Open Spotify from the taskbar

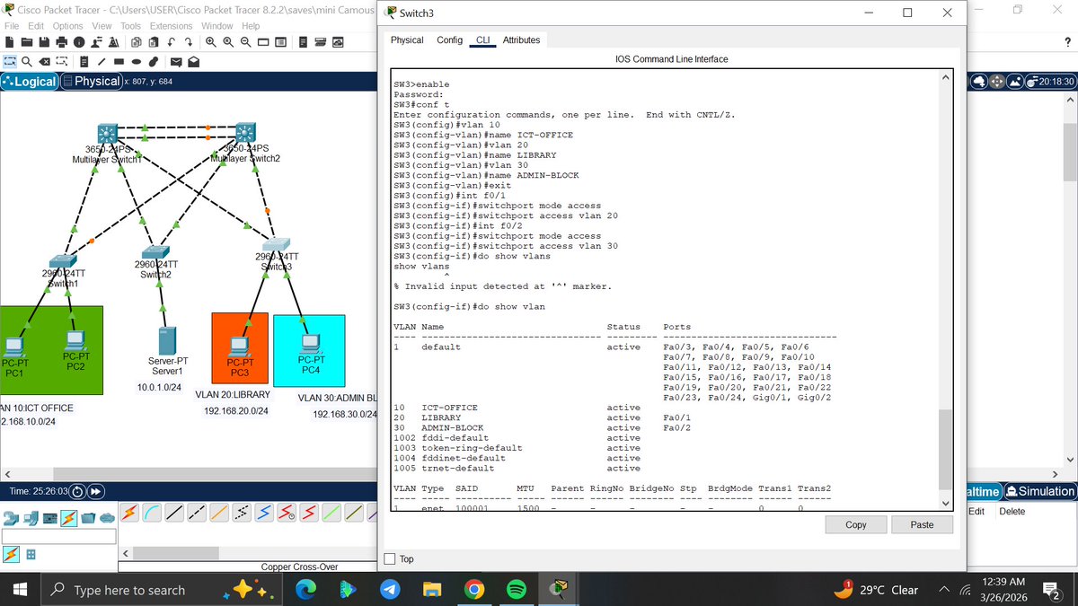[516, 590]
